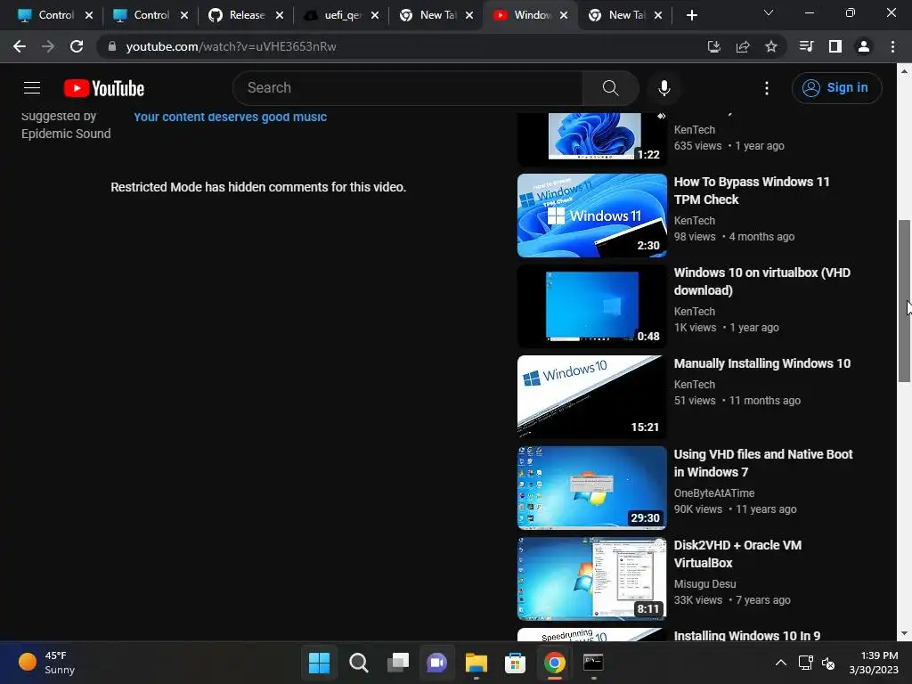Open YouTube settings three-dot menu
Viewport: 912px width, 684px height.
tap(767, 88)
